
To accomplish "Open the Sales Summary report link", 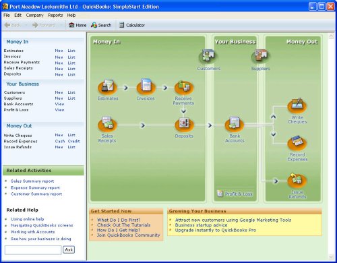I will coord(32,181).
